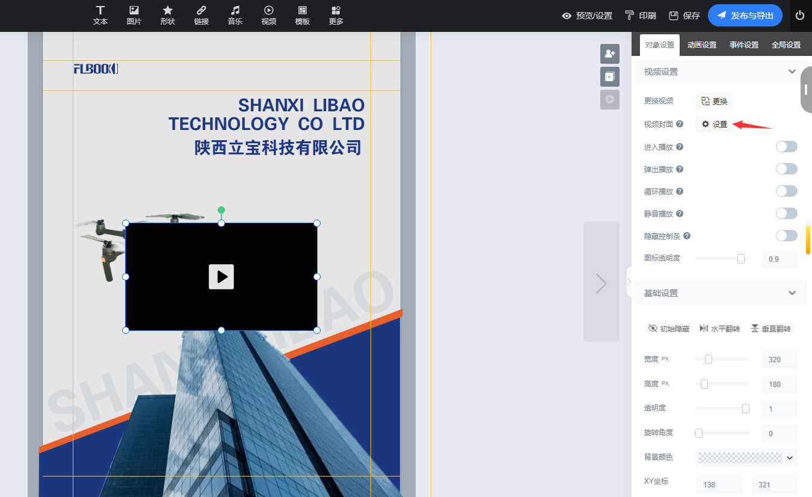Image resolution: width=812 pixels, height=497 pixels.
Task: Open 预览/设置 preview settings
Action: coord(587,16)
